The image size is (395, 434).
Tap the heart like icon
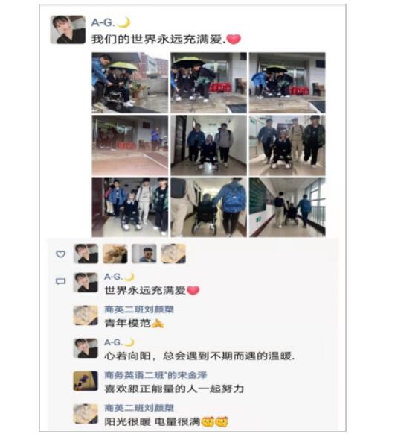61,254
